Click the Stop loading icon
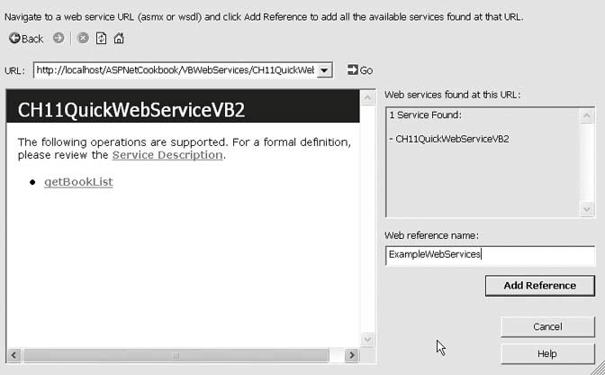Image resolution: width=605 pixels, height=375 pixels. pos(83,38)
